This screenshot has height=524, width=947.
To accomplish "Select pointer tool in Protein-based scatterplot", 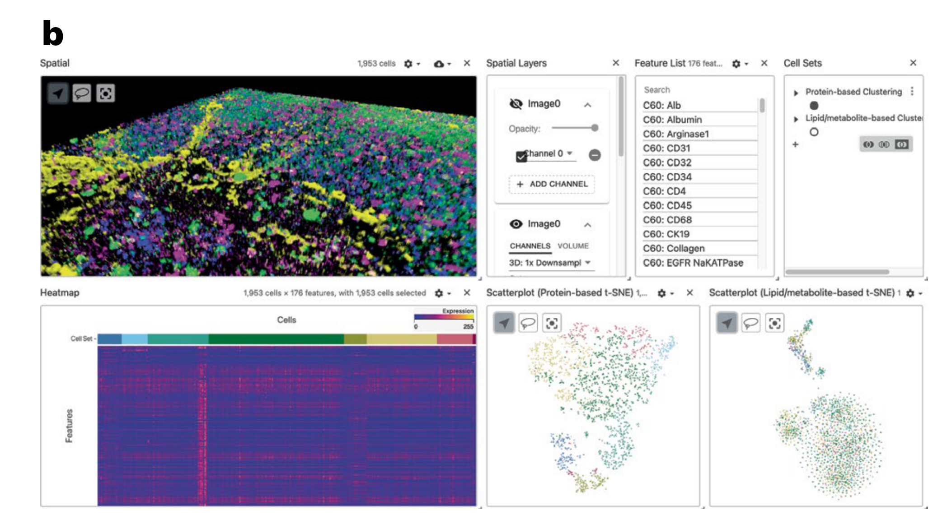I will pos(504,323).
